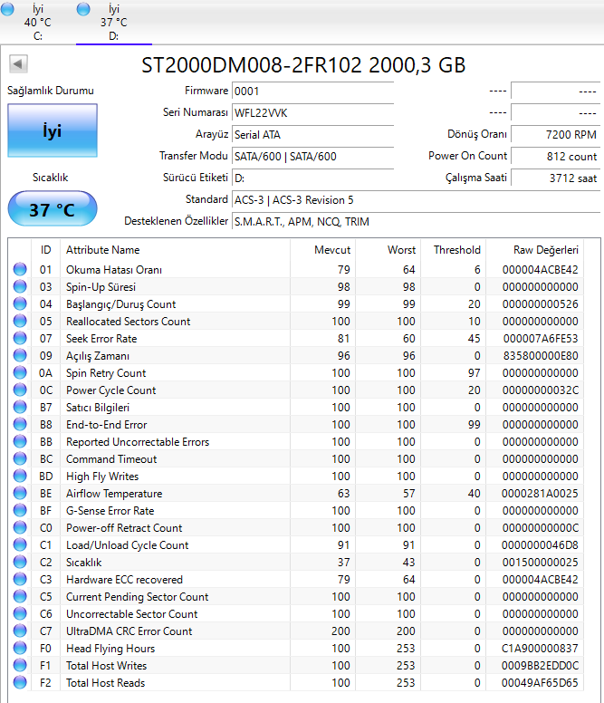Click status circle for Load/Unload Cycle Count
This screenshot has width=604, height=703.
tap(20, 544)
